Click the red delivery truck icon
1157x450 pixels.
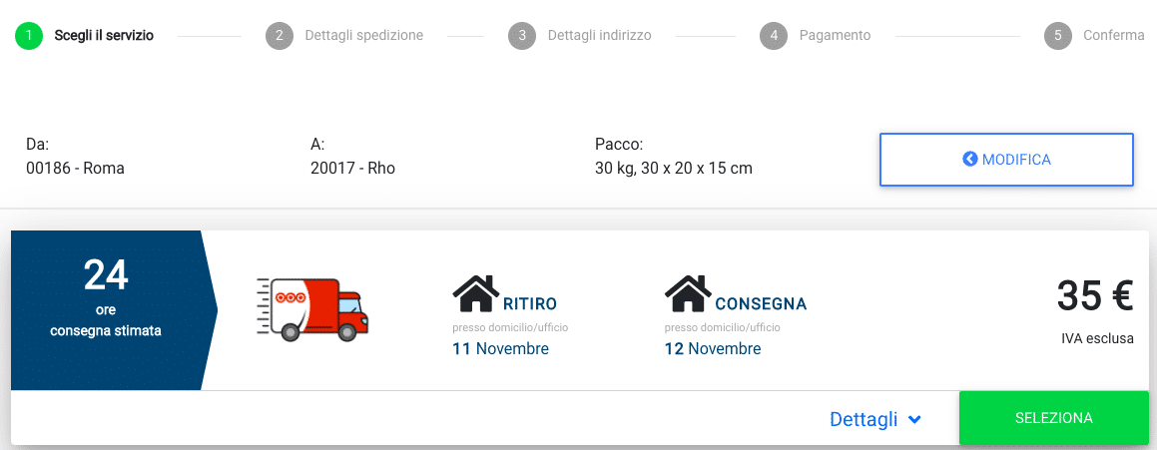click(x=313, y=310)
